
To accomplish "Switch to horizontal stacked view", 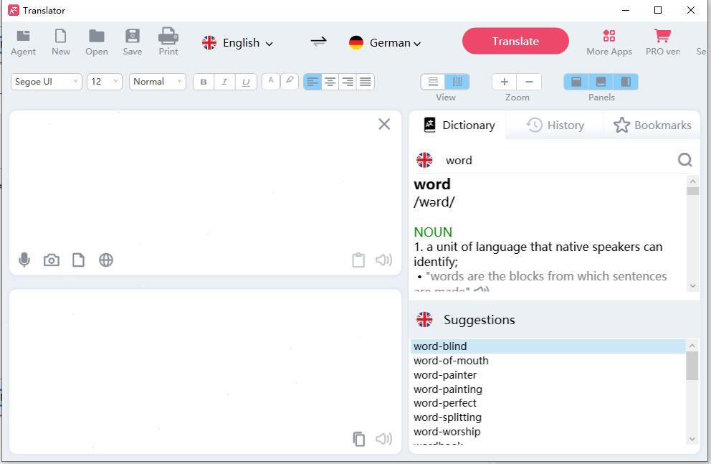I will point(433,82).
